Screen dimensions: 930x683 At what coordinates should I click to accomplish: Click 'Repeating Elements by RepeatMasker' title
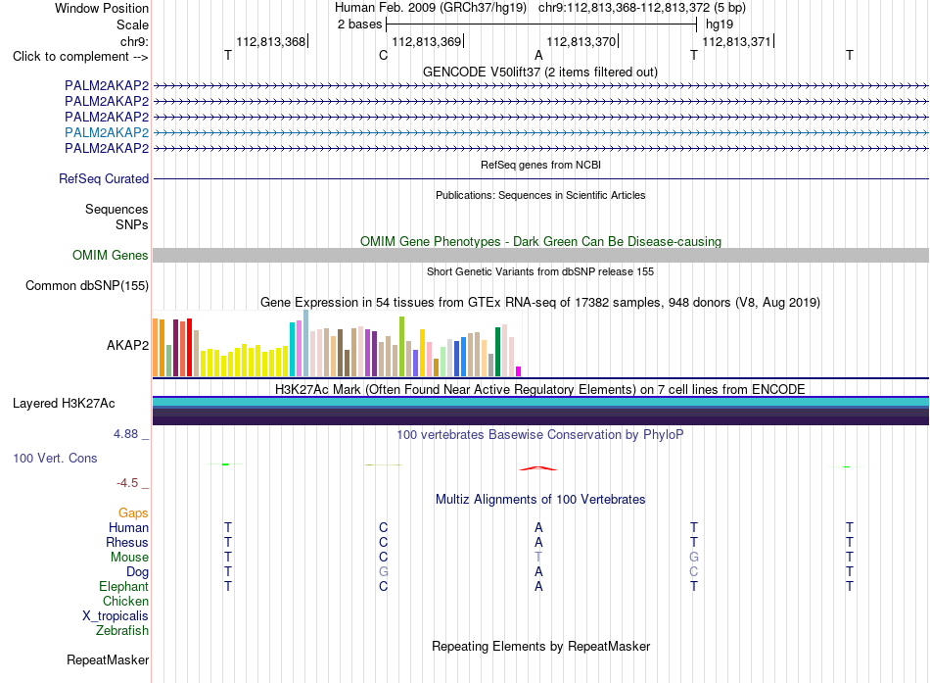click(x=541, y=646)
